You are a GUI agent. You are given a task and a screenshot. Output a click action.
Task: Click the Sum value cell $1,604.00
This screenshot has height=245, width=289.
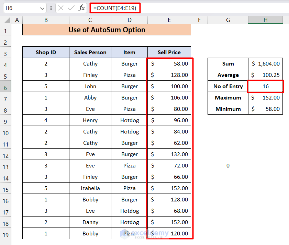pos(265,64)
